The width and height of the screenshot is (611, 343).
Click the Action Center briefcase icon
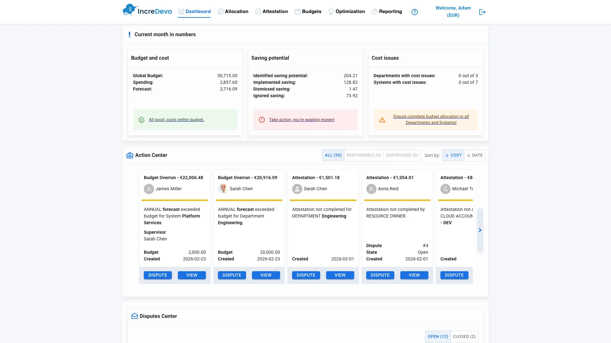click(x=130, y=155)
